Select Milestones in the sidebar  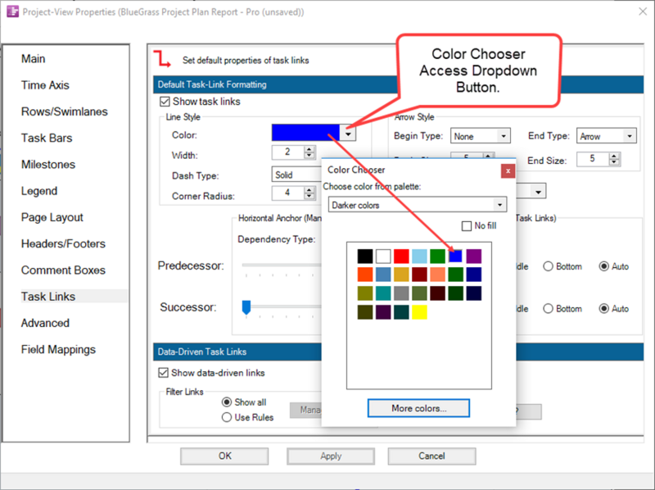(x=48, y=165)
